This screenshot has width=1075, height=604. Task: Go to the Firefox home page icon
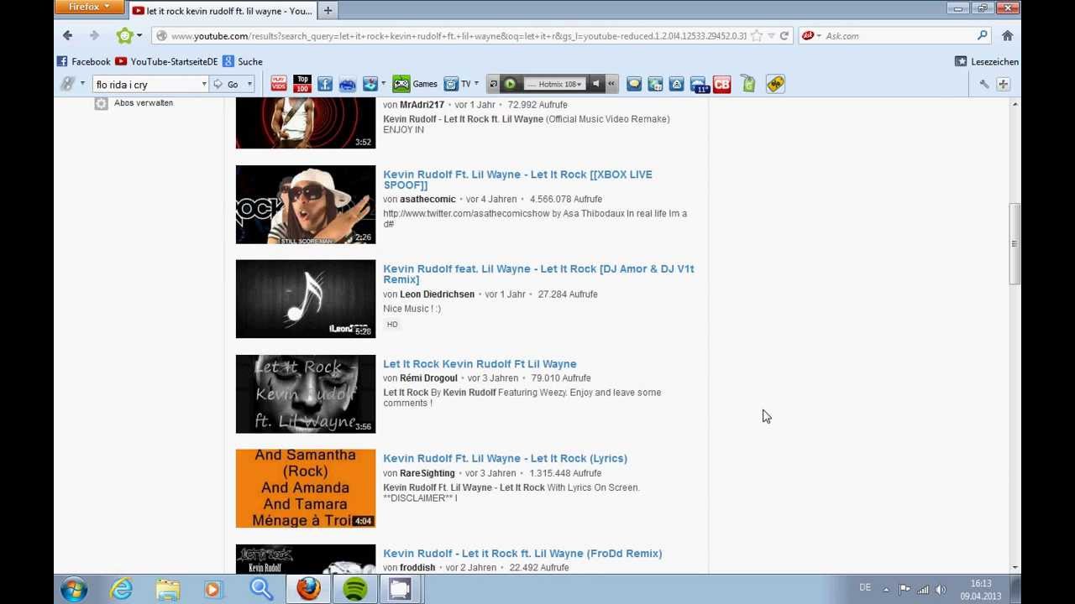point(1007,36)
